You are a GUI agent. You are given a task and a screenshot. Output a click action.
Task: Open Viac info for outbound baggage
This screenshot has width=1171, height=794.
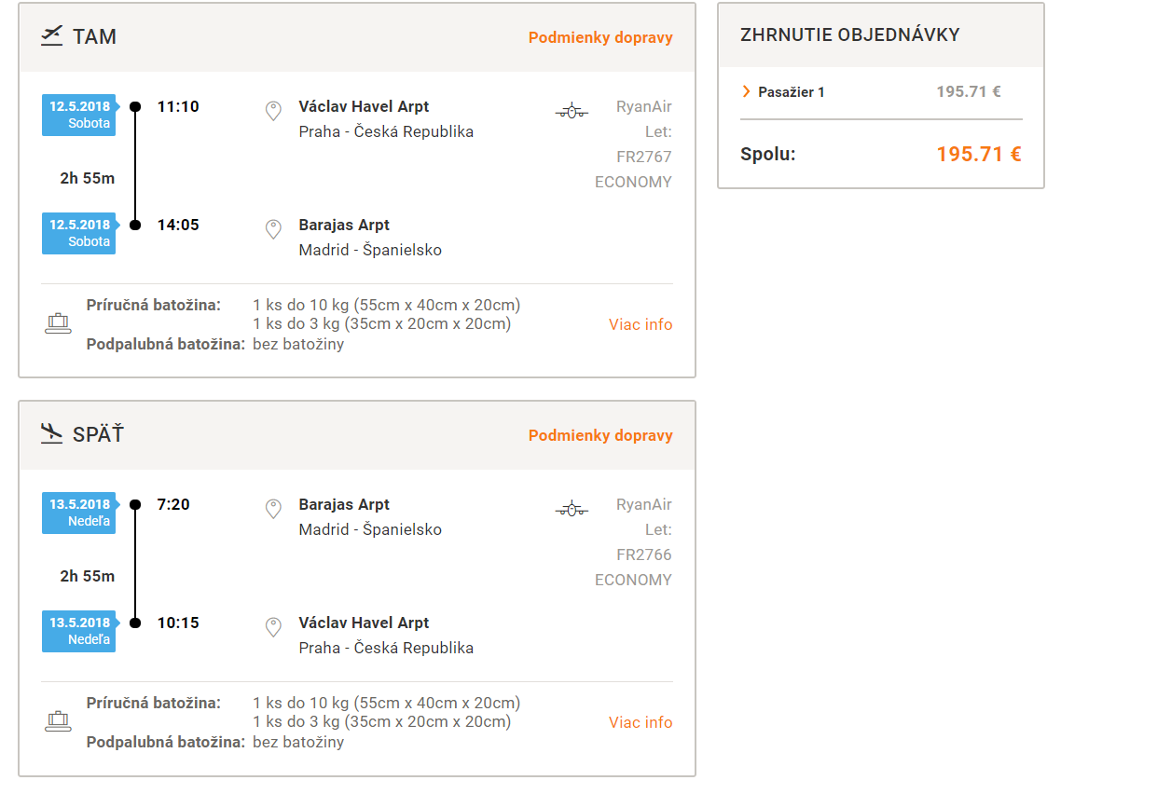tap(641, 324)
